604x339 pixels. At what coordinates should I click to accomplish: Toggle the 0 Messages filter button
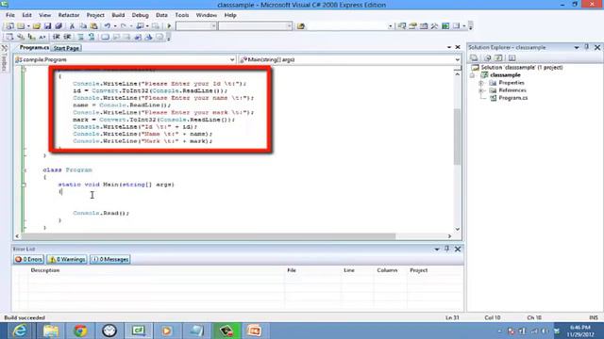(110, 260)
